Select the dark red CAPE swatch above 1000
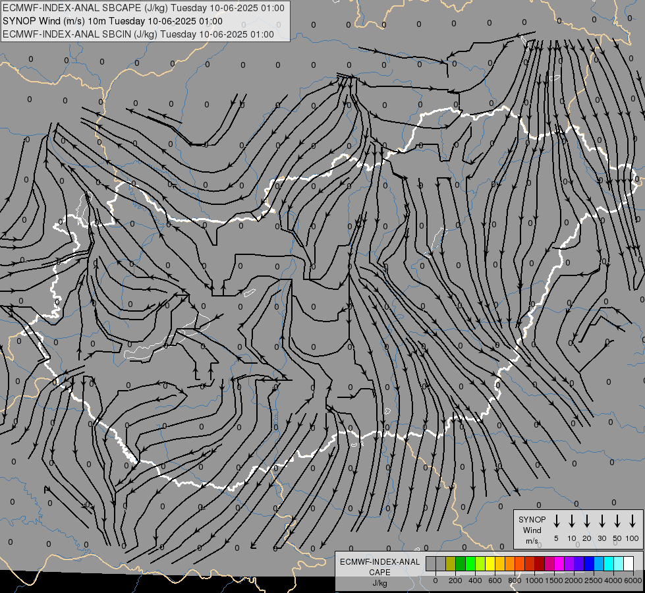This screenshot has height=593, width=645. click(x=540, y=563)
